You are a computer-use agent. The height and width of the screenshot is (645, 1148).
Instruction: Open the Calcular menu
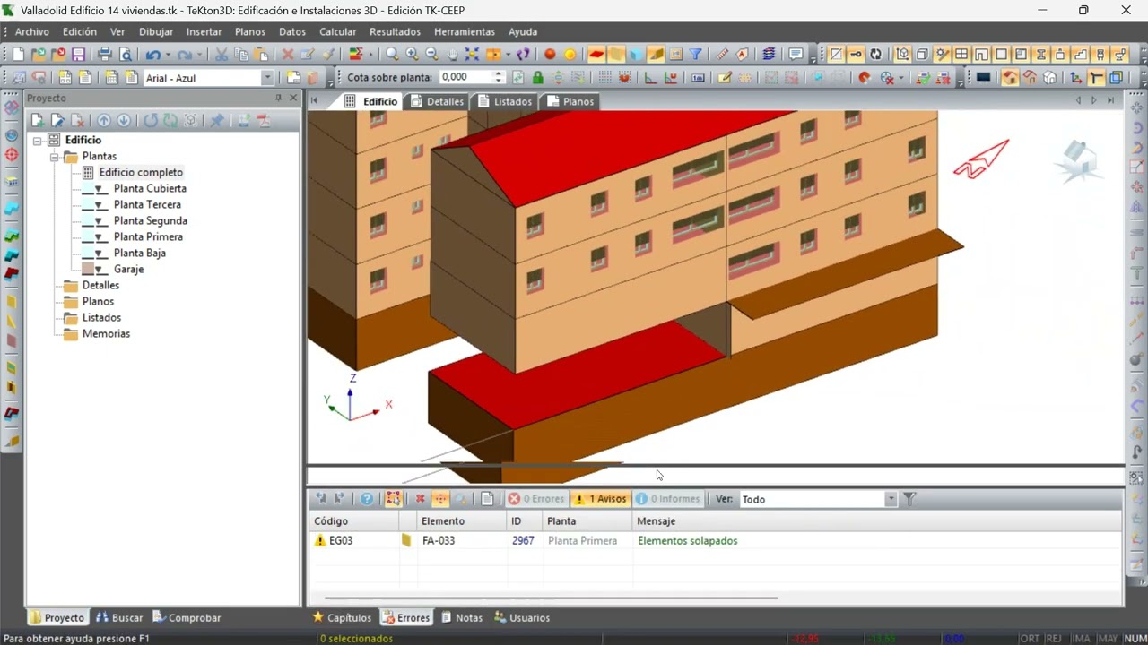tap(338, 31)
